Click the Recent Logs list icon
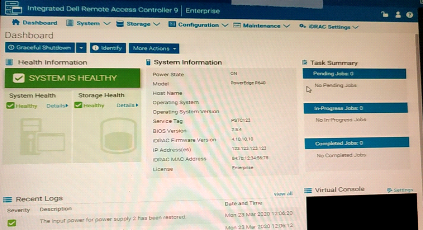Screen dimensions: 423x230 pos(8,199)
